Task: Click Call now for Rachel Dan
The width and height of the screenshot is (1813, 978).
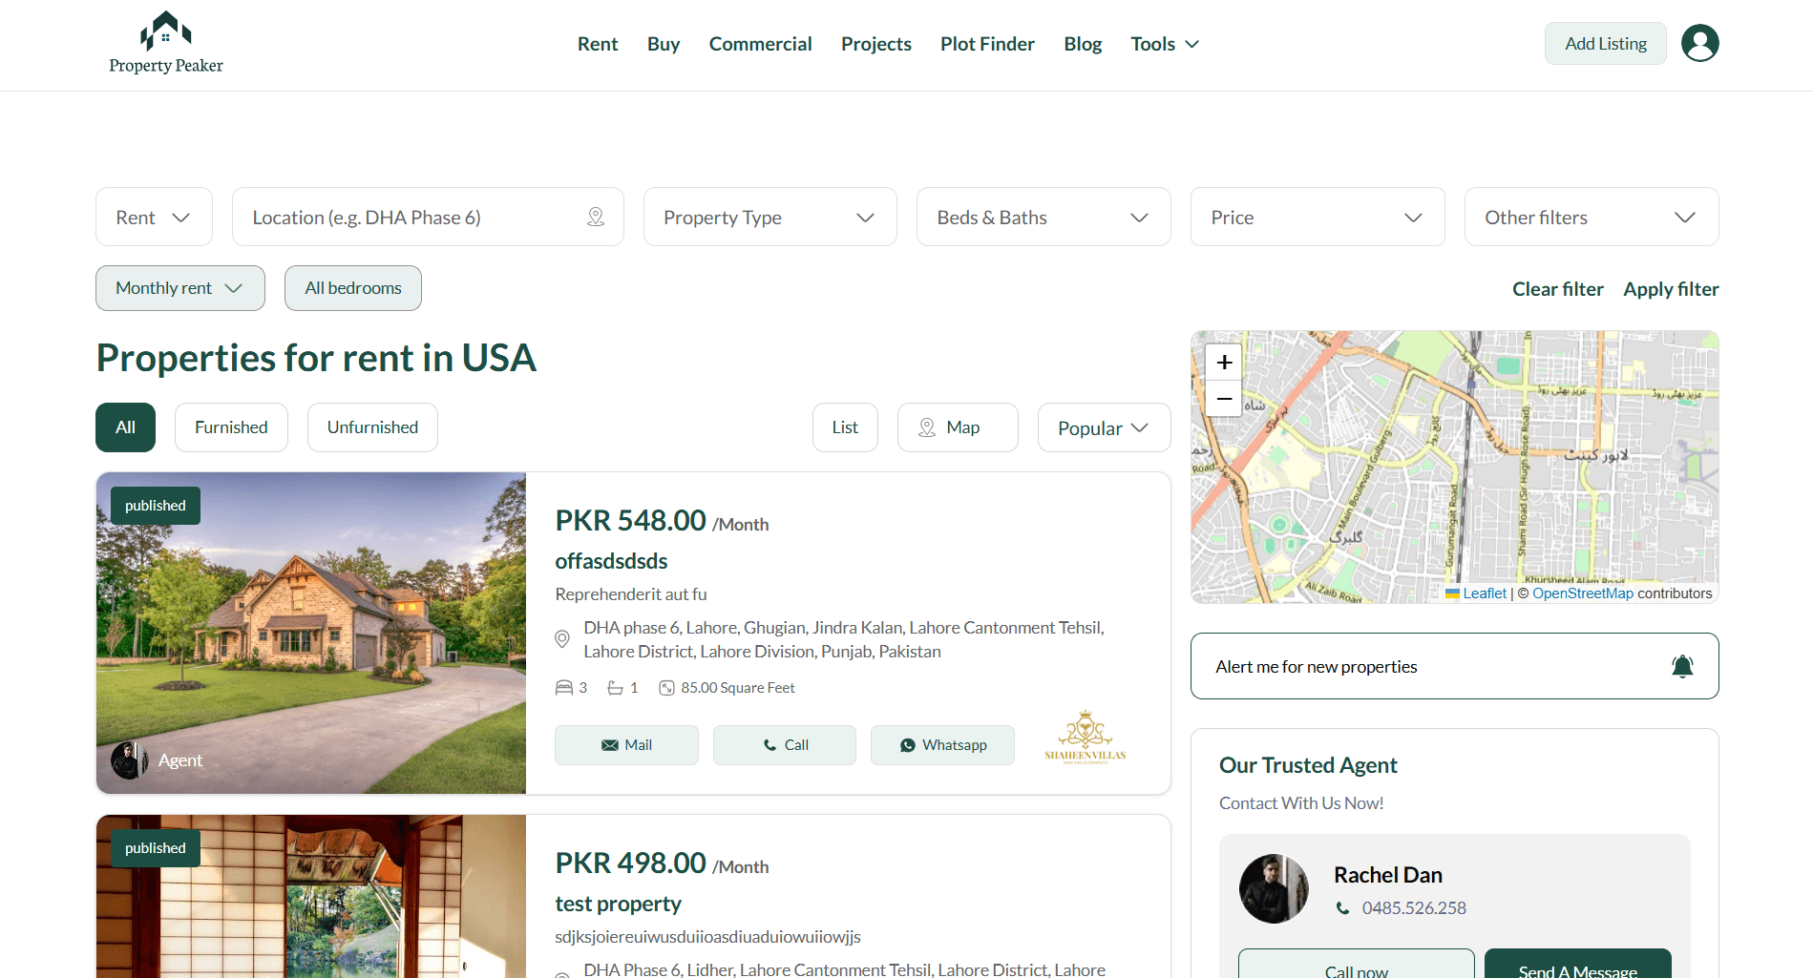Action: 1356,964
